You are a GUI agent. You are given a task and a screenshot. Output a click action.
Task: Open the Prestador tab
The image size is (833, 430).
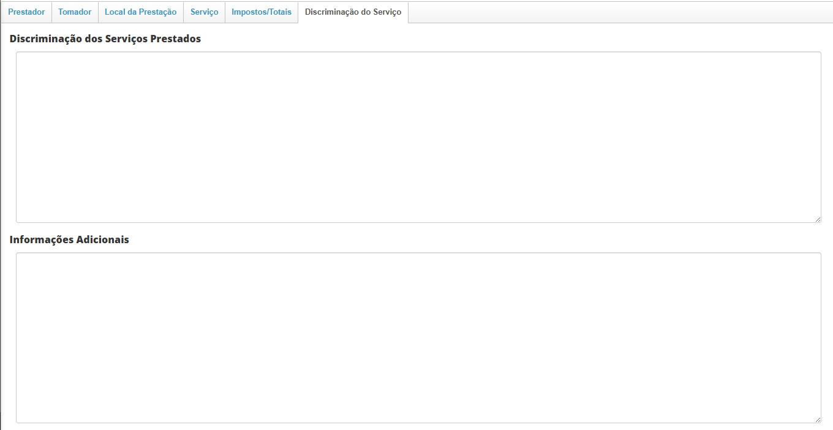tap(26, 12)
